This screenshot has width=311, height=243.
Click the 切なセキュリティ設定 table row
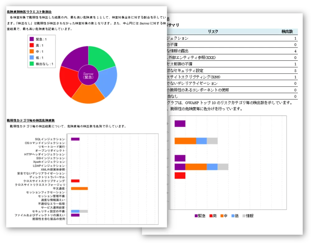pos(232,71)
